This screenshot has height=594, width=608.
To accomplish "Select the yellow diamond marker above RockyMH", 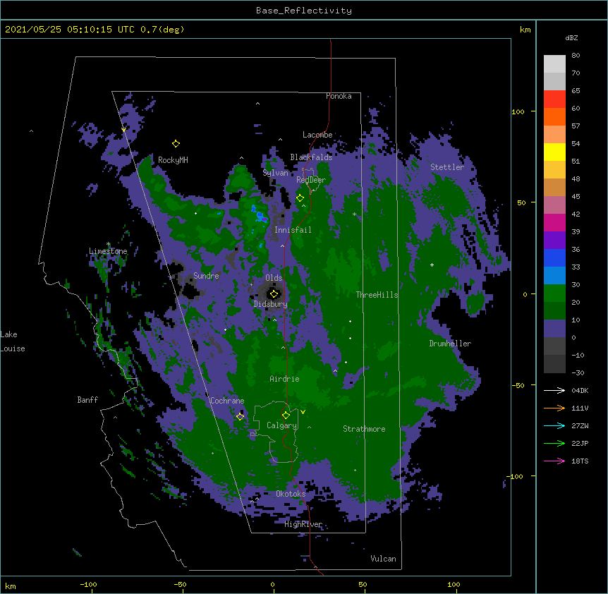I will tap(176, 144).
